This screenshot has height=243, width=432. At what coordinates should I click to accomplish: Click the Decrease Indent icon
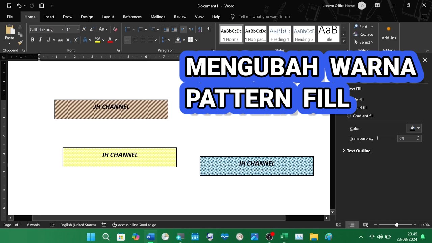click(x=166, y=29)
